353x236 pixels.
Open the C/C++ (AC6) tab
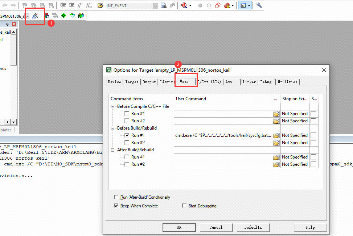[x=210, y=82]
